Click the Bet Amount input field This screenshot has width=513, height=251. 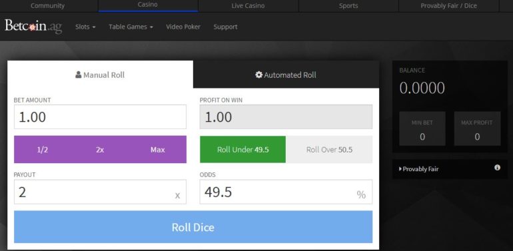point(100,117)
